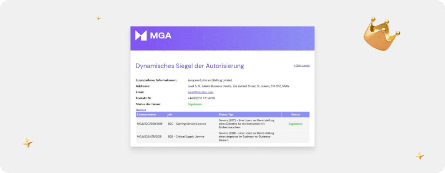Click the 'Status' column header
445x173 pixels.
point(296,114)
